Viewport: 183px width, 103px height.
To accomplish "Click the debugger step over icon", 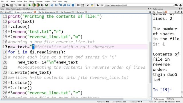I will 56,5.
